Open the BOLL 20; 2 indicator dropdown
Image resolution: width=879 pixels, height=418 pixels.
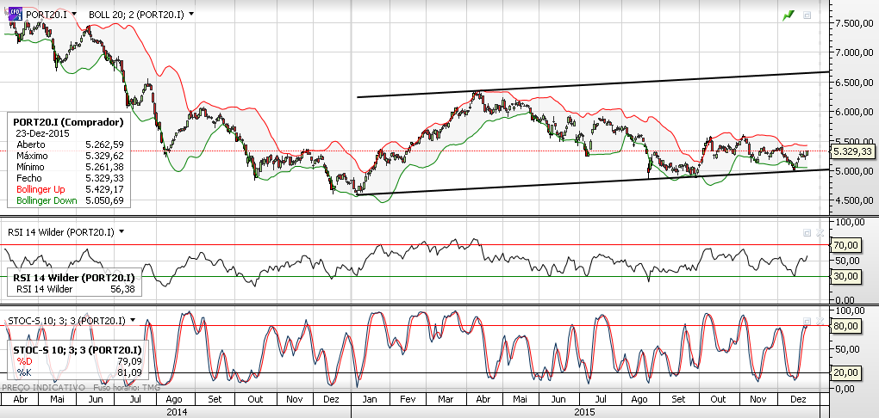tap(191, 14)
